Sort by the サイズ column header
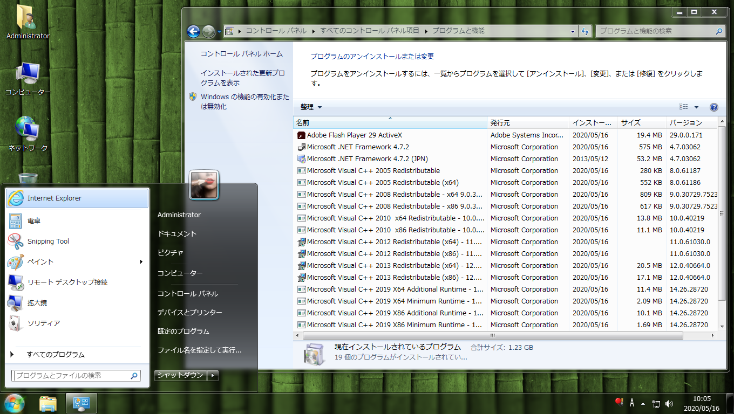Screen dimensions: 734x414 (x=642, y=123)
